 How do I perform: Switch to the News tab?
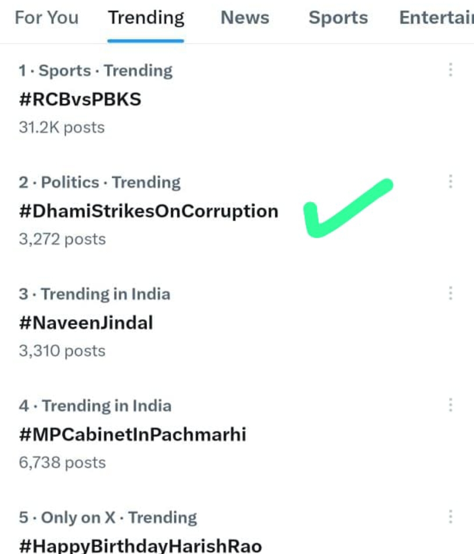pos(245,18)
